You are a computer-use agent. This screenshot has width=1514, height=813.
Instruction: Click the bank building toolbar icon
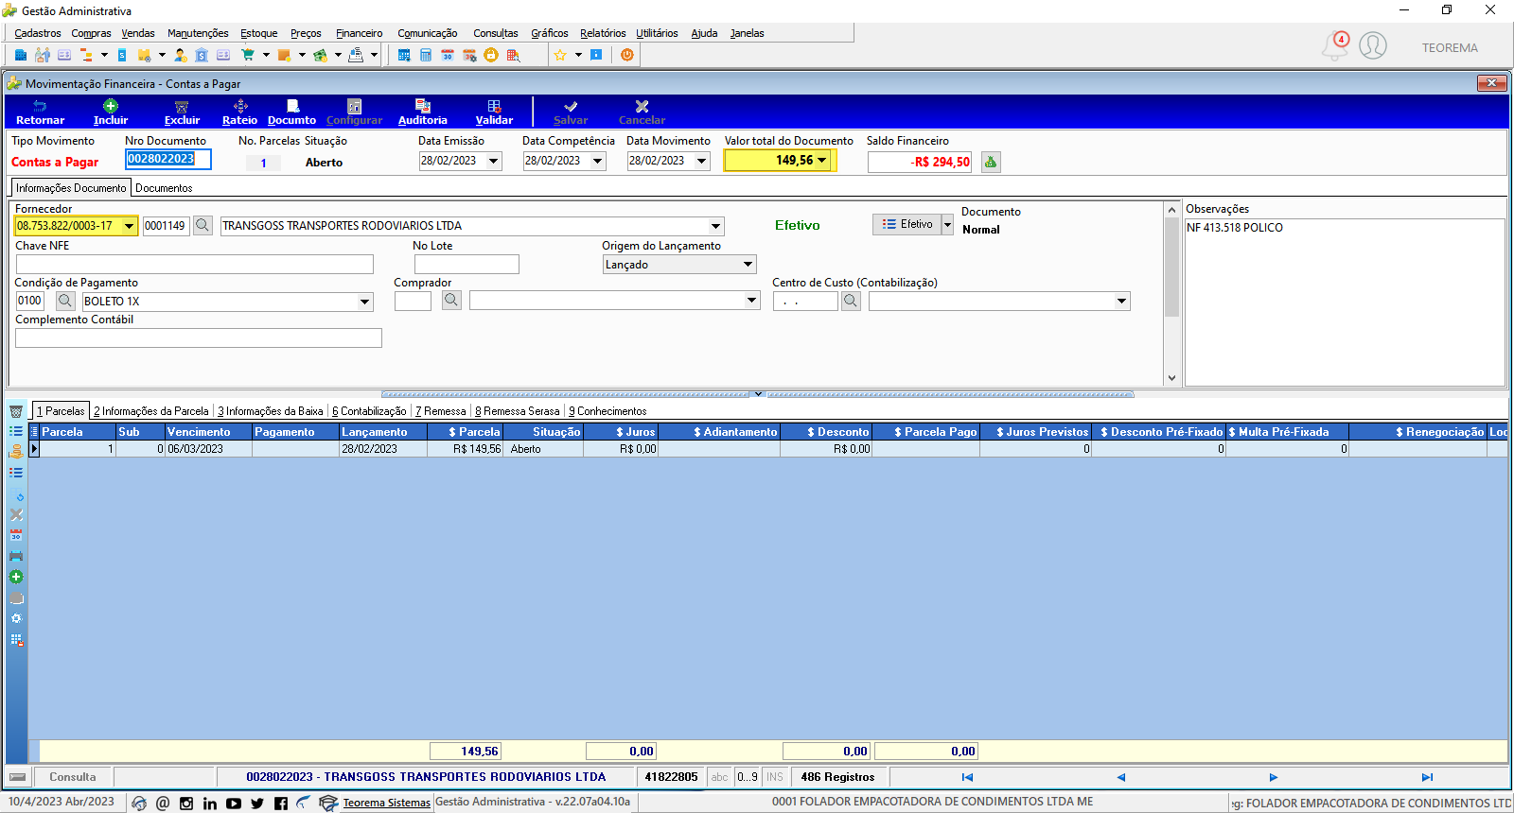[x=202, y=55]
